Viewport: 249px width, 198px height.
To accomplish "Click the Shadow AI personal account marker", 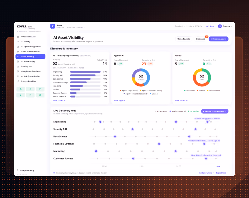I will (x=207, y=122).
